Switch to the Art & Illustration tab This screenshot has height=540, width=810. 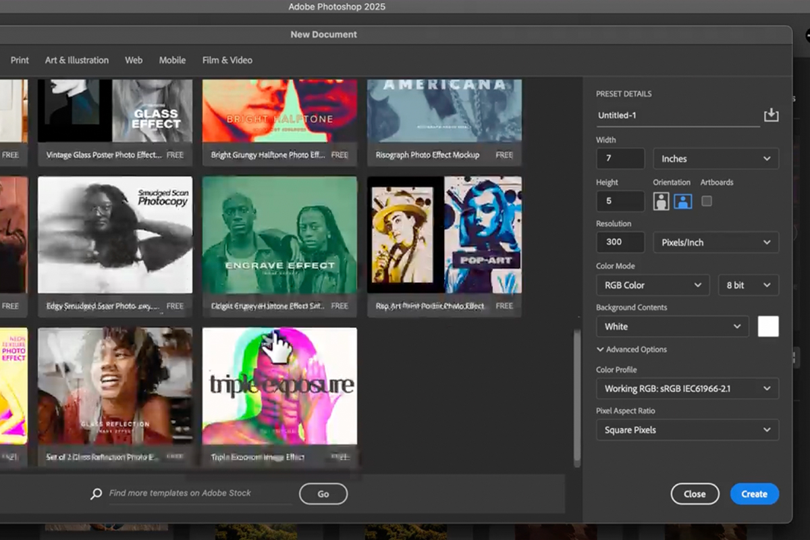point(77,60)
